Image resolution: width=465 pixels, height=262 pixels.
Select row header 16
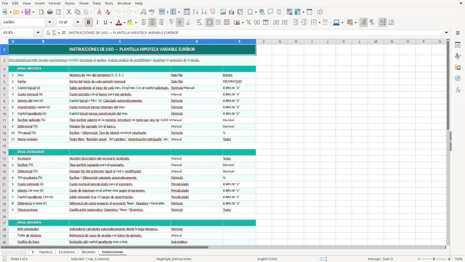[x=4, y=152]
